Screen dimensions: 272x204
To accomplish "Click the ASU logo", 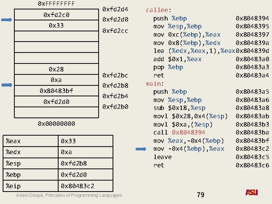I will (252, 192).
